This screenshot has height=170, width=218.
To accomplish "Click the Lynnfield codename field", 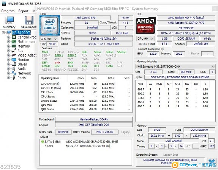I will [x=92, y=28].
